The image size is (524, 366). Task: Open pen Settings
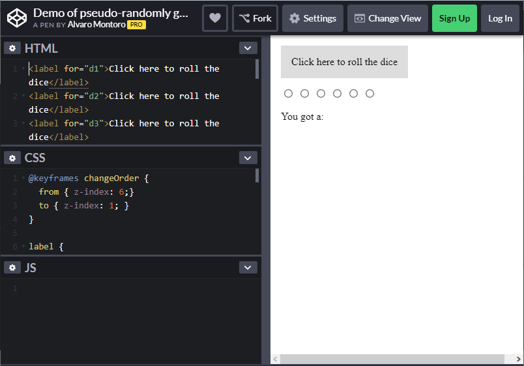[x=313, y=18]
